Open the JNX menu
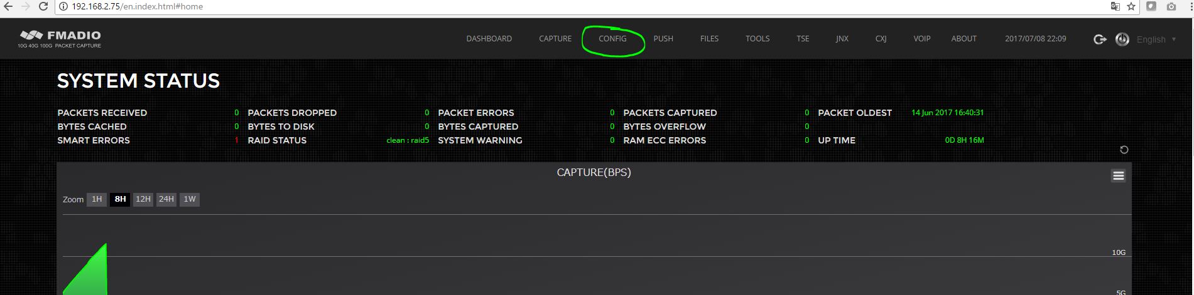1194x295 pixels. coord(842,39)
